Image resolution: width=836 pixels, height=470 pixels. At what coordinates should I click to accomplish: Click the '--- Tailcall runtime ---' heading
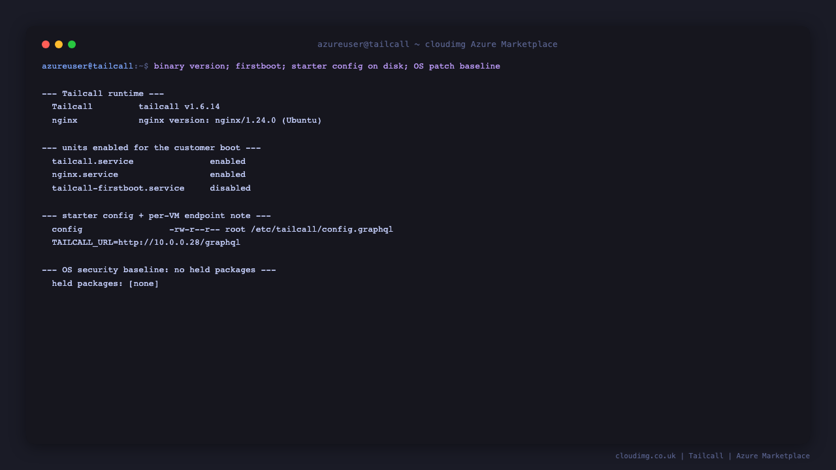(x=103, y=94)
